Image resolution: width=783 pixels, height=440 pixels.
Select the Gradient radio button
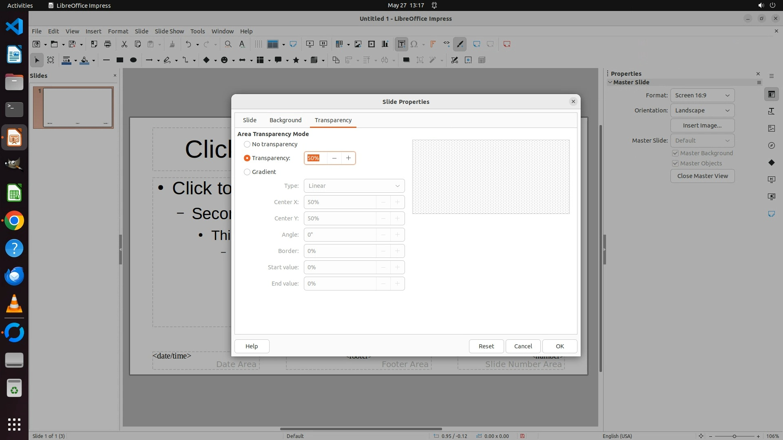(x=247, y=172)
